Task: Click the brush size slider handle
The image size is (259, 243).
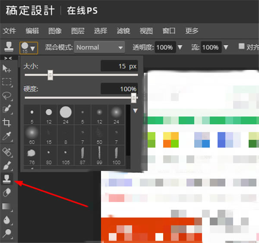Action: [51, 75]
